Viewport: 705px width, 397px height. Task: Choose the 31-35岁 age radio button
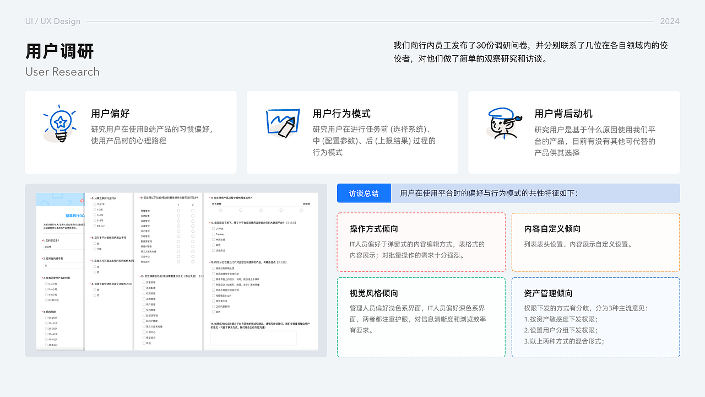(46, 329)
